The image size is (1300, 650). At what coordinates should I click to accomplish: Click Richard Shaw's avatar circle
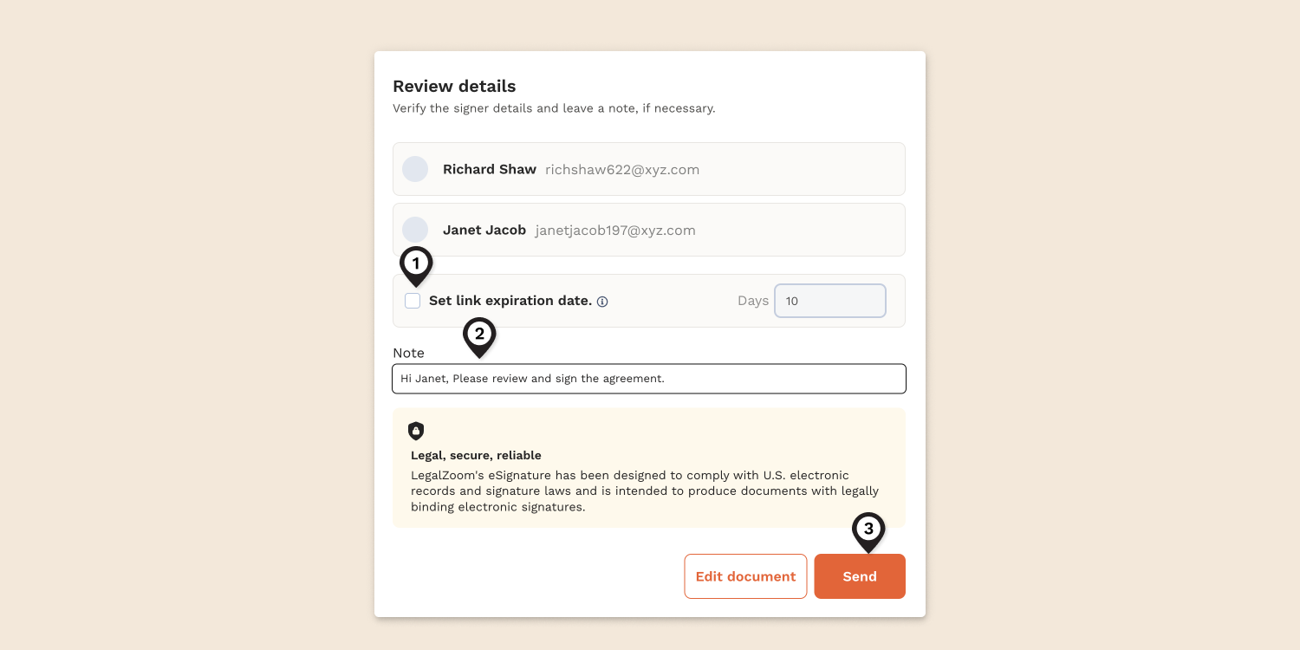pos(415,169)
